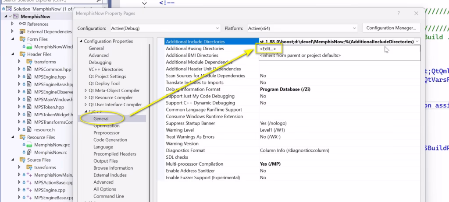The image size is (449, 202).
Task: Click the Additional Include Directories property
Action: (x=195, y=42)
